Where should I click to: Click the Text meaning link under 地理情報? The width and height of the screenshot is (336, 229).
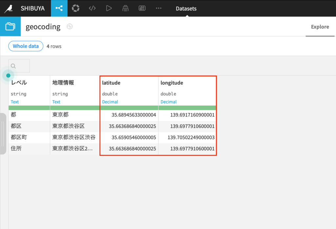[x=56, y=102]
